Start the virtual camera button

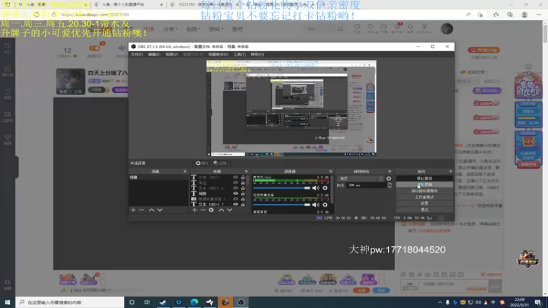pos(424,191)
